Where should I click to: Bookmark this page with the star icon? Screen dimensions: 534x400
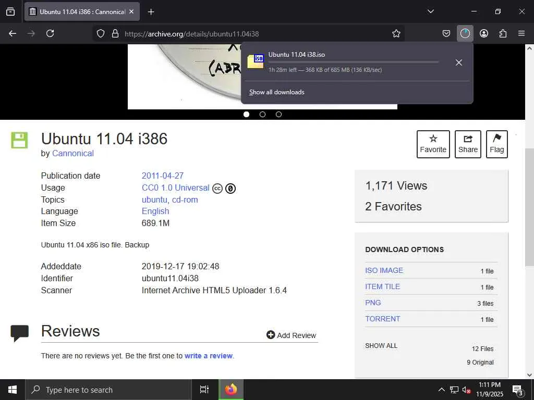pyautogui.click(x=396, y=33)
